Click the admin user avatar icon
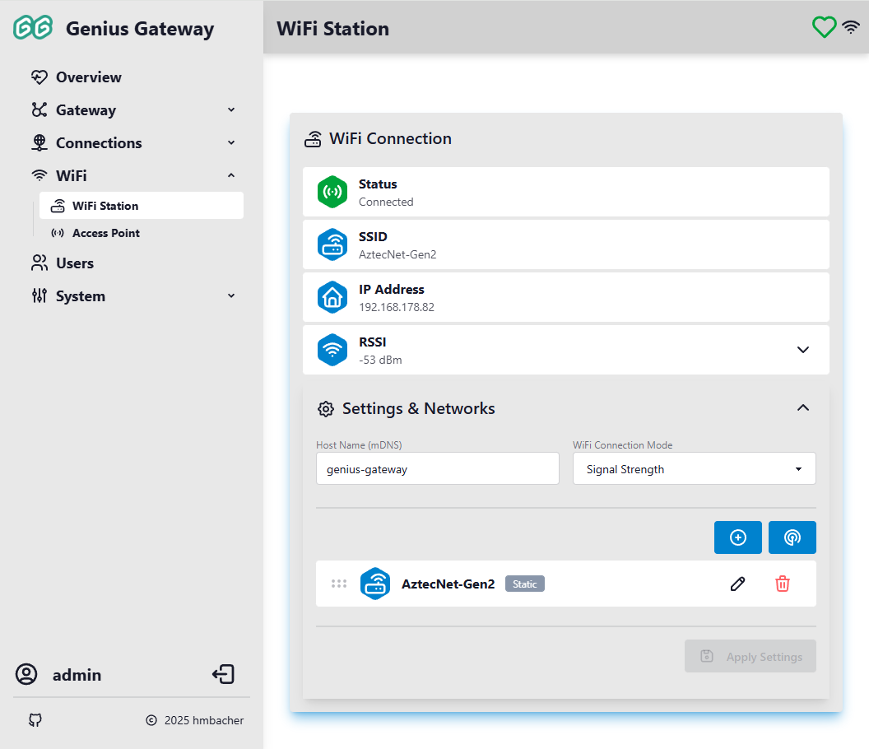Image resolution: width=869 pixels, height=749 pixels. point(26,675)
